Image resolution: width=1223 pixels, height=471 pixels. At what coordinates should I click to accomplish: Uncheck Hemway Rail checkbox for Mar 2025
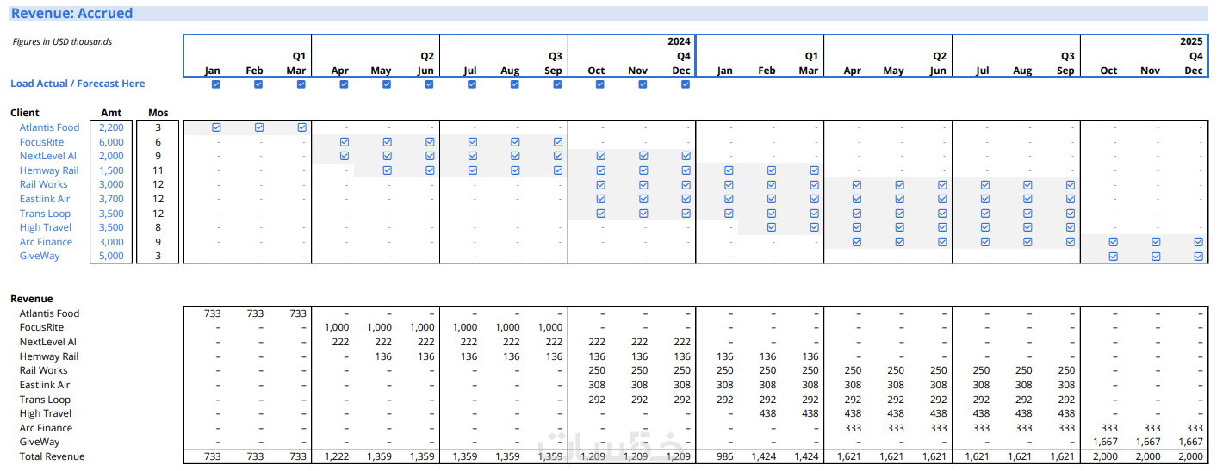click(x=815, y=170)
